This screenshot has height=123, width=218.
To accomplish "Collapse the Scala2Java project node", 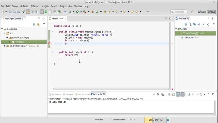I will coord(2,29).
